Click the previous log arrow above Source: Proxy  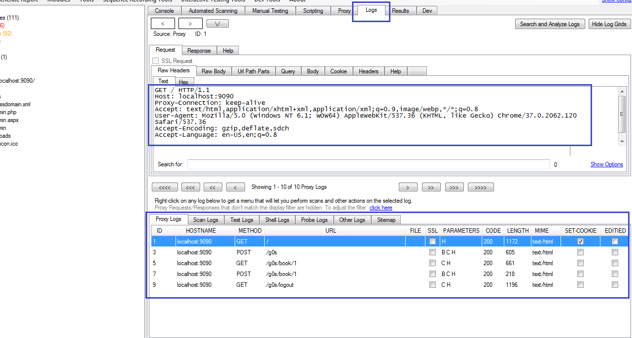point(163,23)
